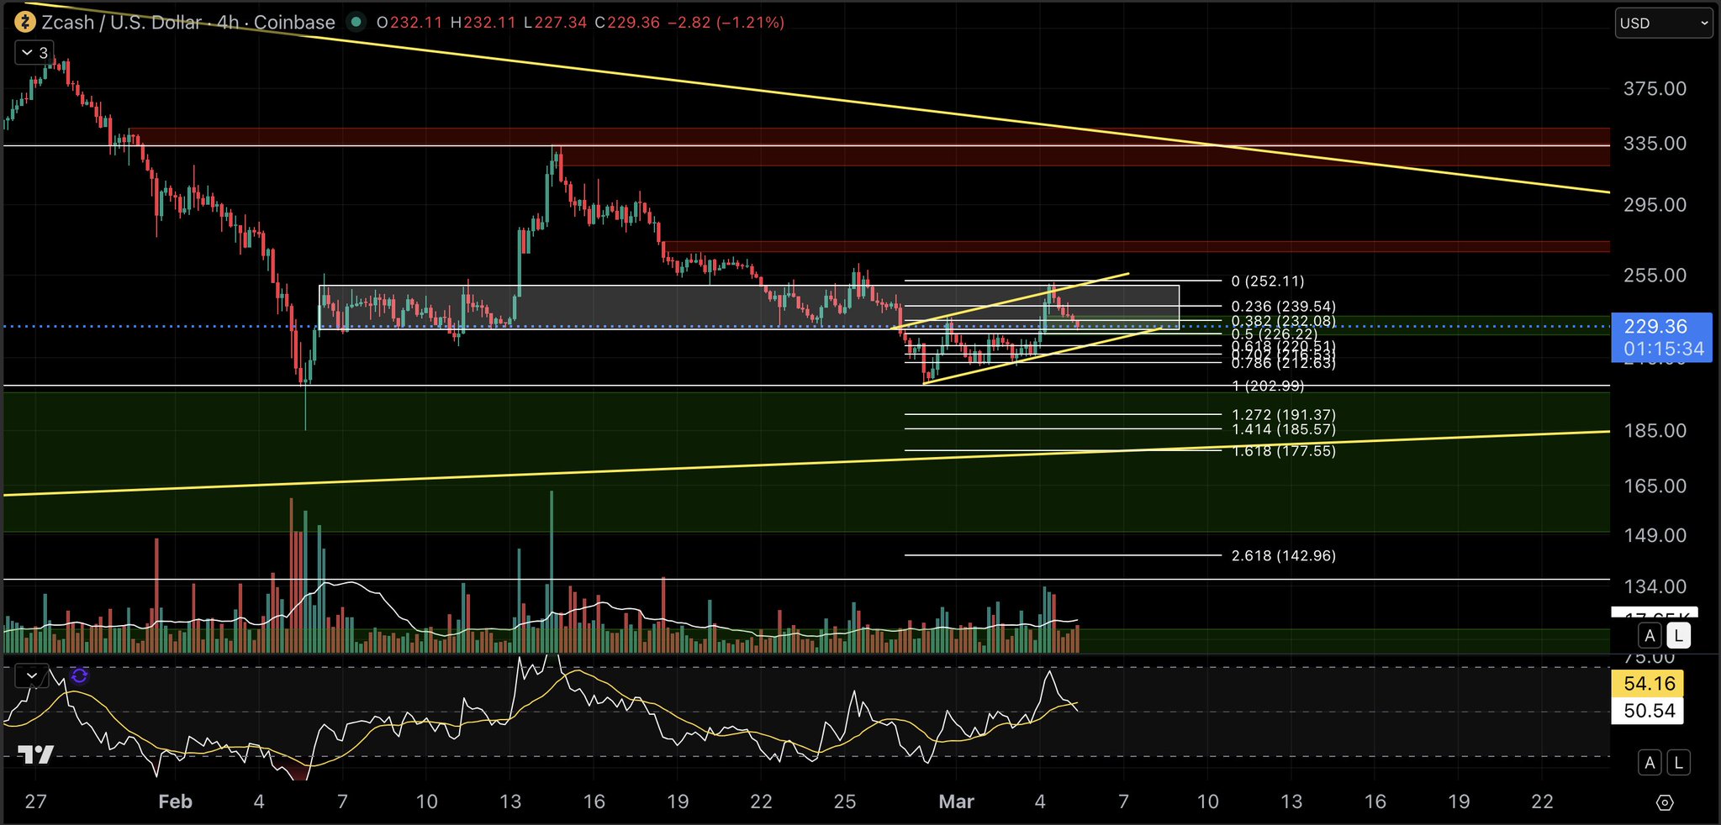Select the Fib level label 1.618 (177.55)
Image resolution: width=1721 pixels, height=825 pixels.
tap(1283, 451)
